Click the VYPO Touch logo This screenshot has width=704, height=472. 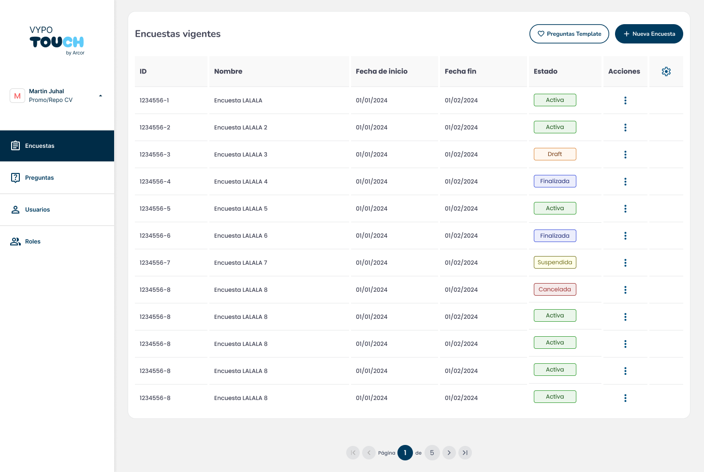pyautogui.click(x=57, y=41)
